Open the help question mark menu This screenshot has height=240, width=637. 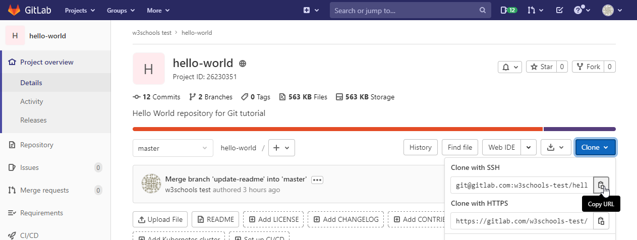(582, 10)
